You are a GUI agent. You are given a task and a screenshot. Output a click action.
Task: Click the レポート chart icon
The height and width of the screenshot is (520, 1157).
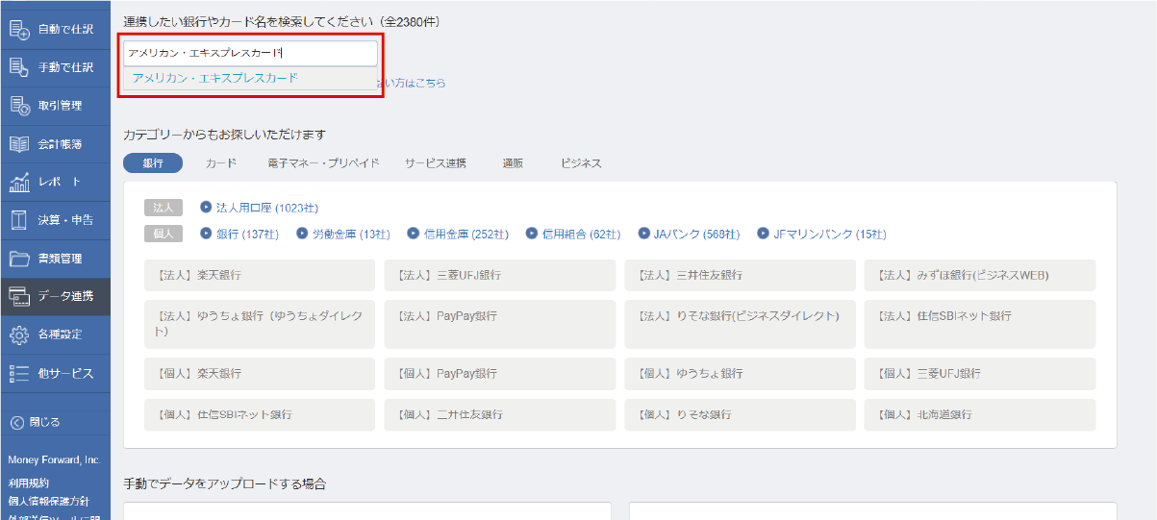[x=19, y=182]
